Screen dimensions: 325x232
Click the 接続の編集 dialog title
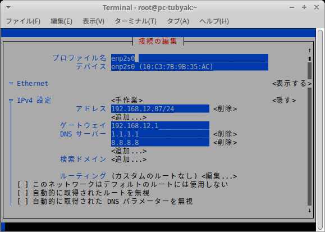tap(158, 41)
